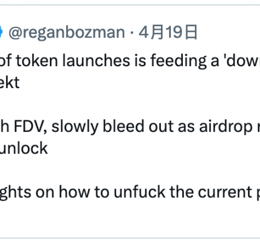Click the word "unfuck" in the tweet
This screenshot has height=243, width=260.
140,191
